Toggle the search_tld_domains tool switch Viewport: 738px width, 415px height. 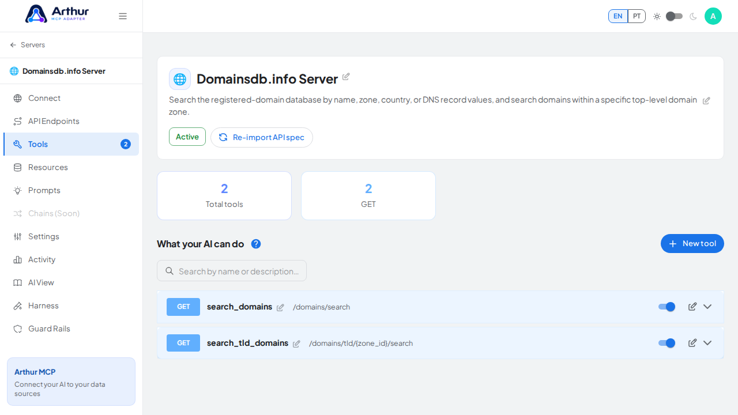coord(667,343)
